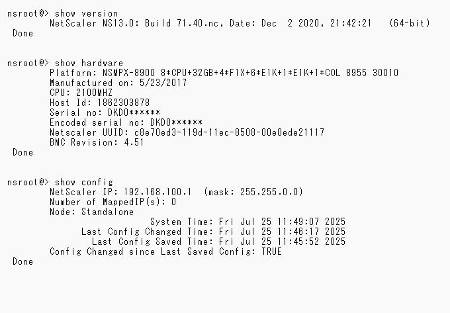
Task: Click the Last Config Saved Time line
Action: 218,242
